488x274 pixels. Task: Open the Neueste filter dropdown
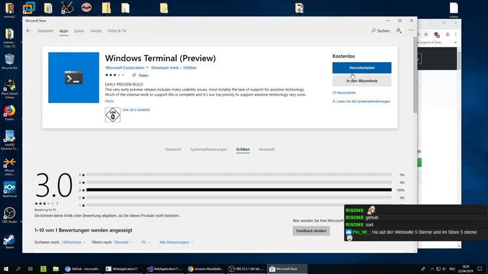tap(123, 242)
